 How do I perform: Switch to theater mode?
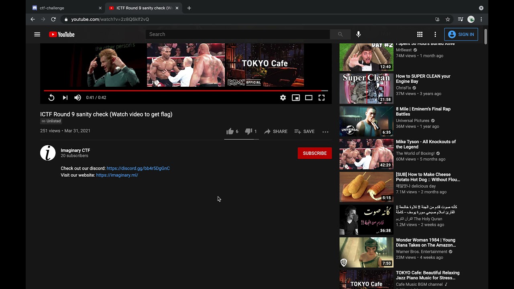coord(309,98)
